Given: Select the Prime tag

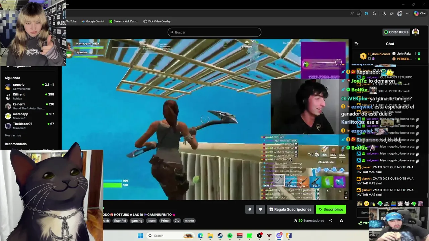Looking at the screenshot, I should pyautogui.click(x=165, y=221).
